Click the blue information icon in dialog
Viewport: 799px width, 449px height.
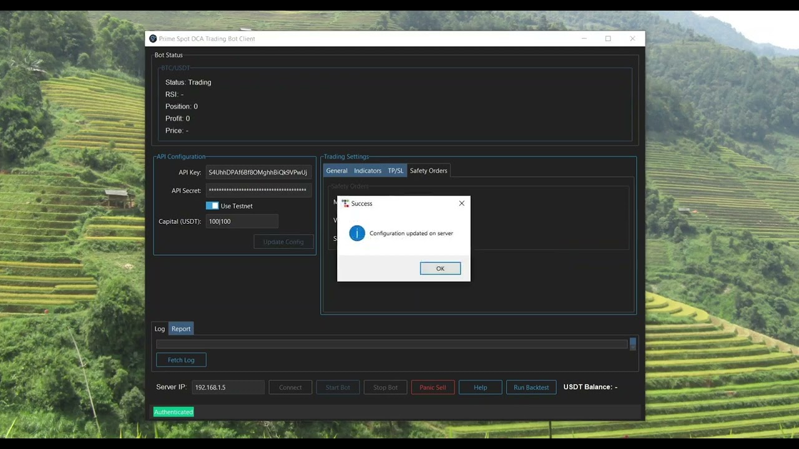point(357,233)
